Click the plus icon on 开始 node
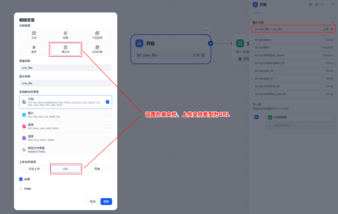This screenshot has width=338, height=214. (210, 43)
